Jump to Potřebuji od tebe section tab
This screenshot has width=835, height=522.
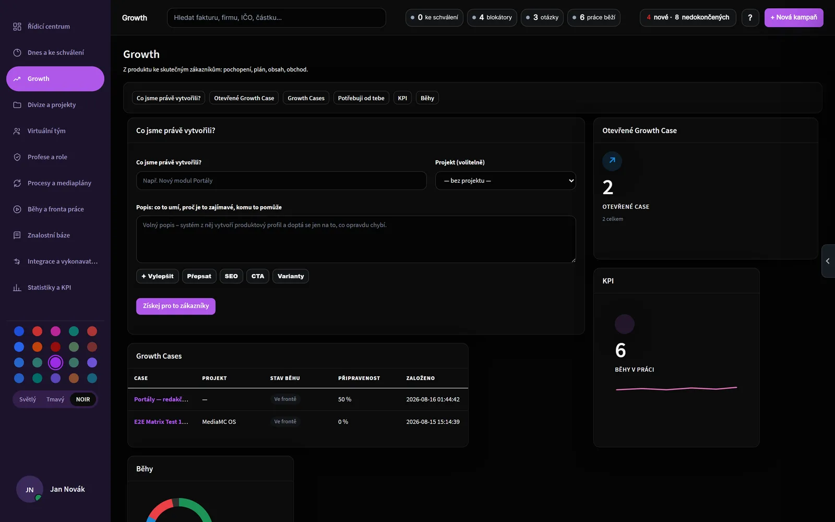[361, 98]
